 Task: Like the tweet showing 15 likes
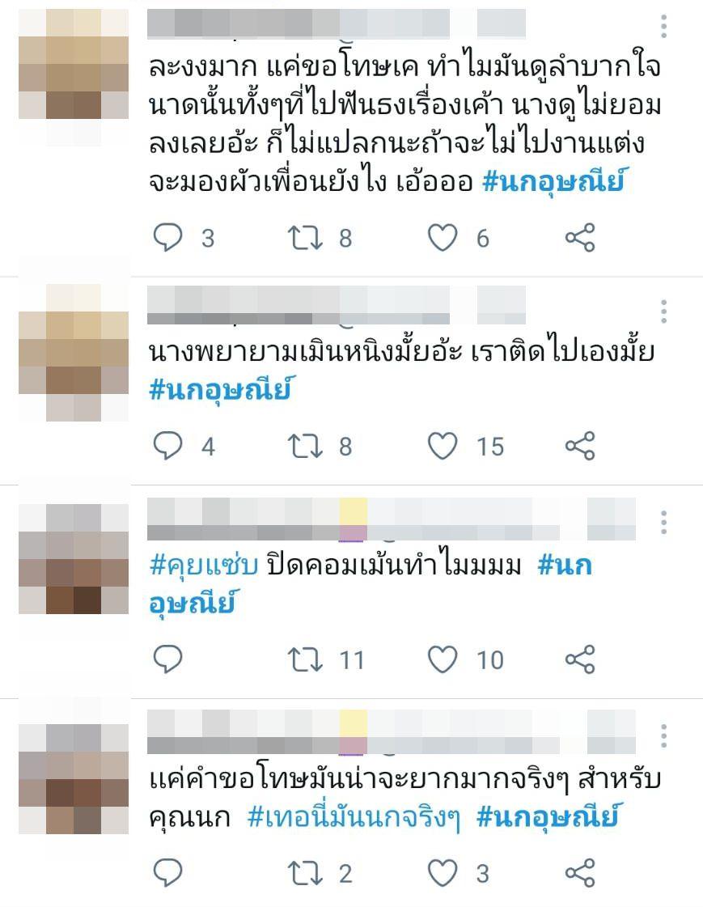click(443, 446)
